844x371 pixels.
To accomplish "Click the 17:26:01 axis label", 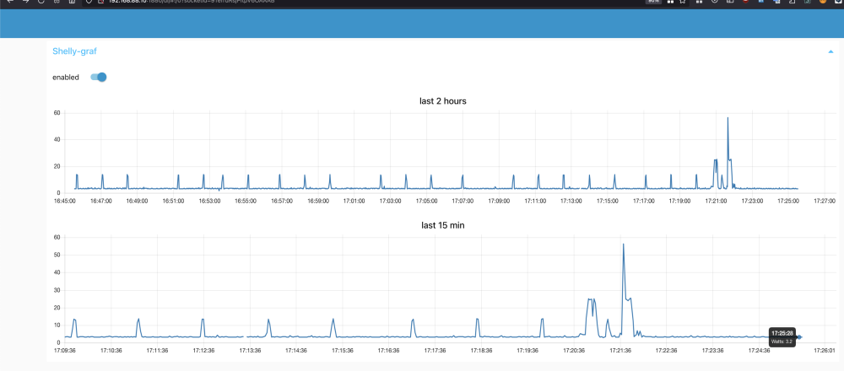I will [x=824, y=351].
